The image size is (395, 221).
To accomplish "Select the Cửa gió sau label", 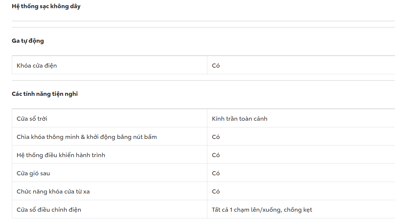I will 33,173.
